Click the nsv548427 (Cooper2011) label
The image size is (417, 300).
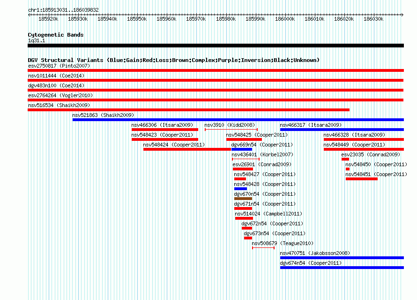(x=265, y=174)
